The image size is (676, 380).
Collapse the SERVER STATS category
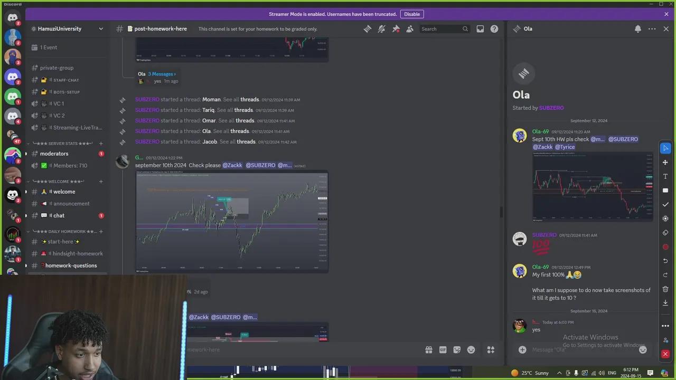63,143
